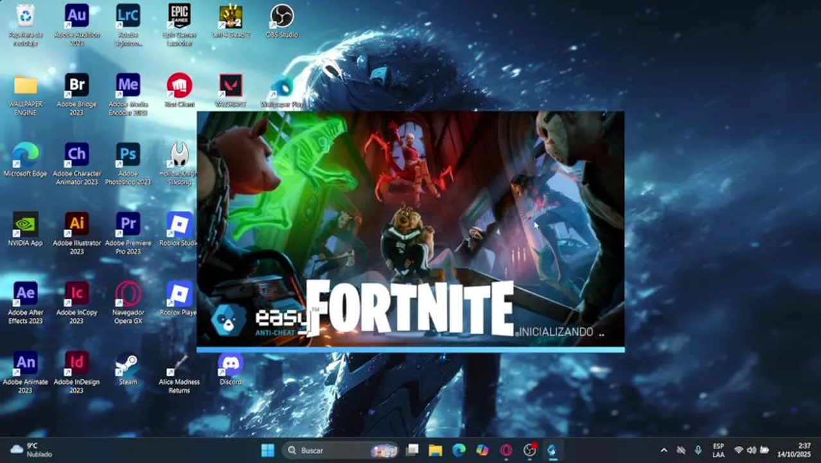Open NVIDIA App desktop shortcut

(26, 230)
